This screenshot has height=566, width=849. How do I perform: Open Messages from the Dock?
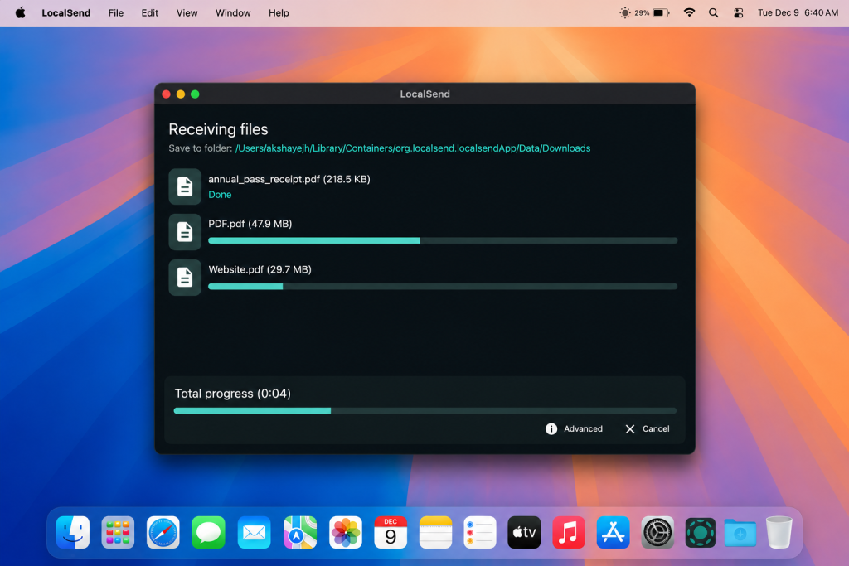(x=208, y=533)
